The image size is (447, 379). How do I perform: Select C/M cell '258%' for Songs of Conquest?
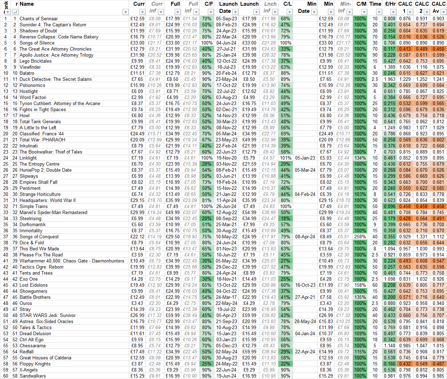tap(360, 237)
